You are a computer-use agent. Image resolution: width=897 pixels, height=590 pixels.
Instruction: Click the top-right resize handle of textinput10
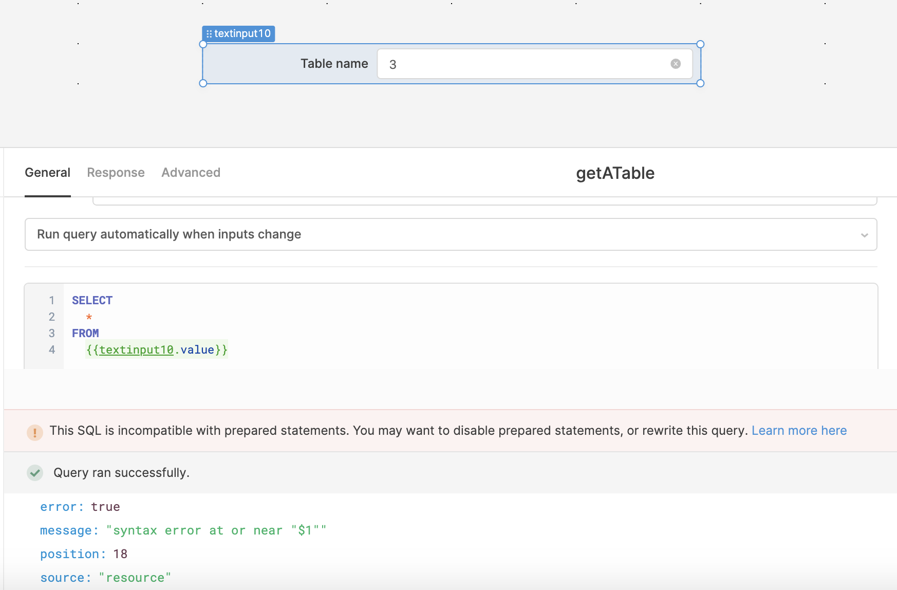click(x=700, y=44)
